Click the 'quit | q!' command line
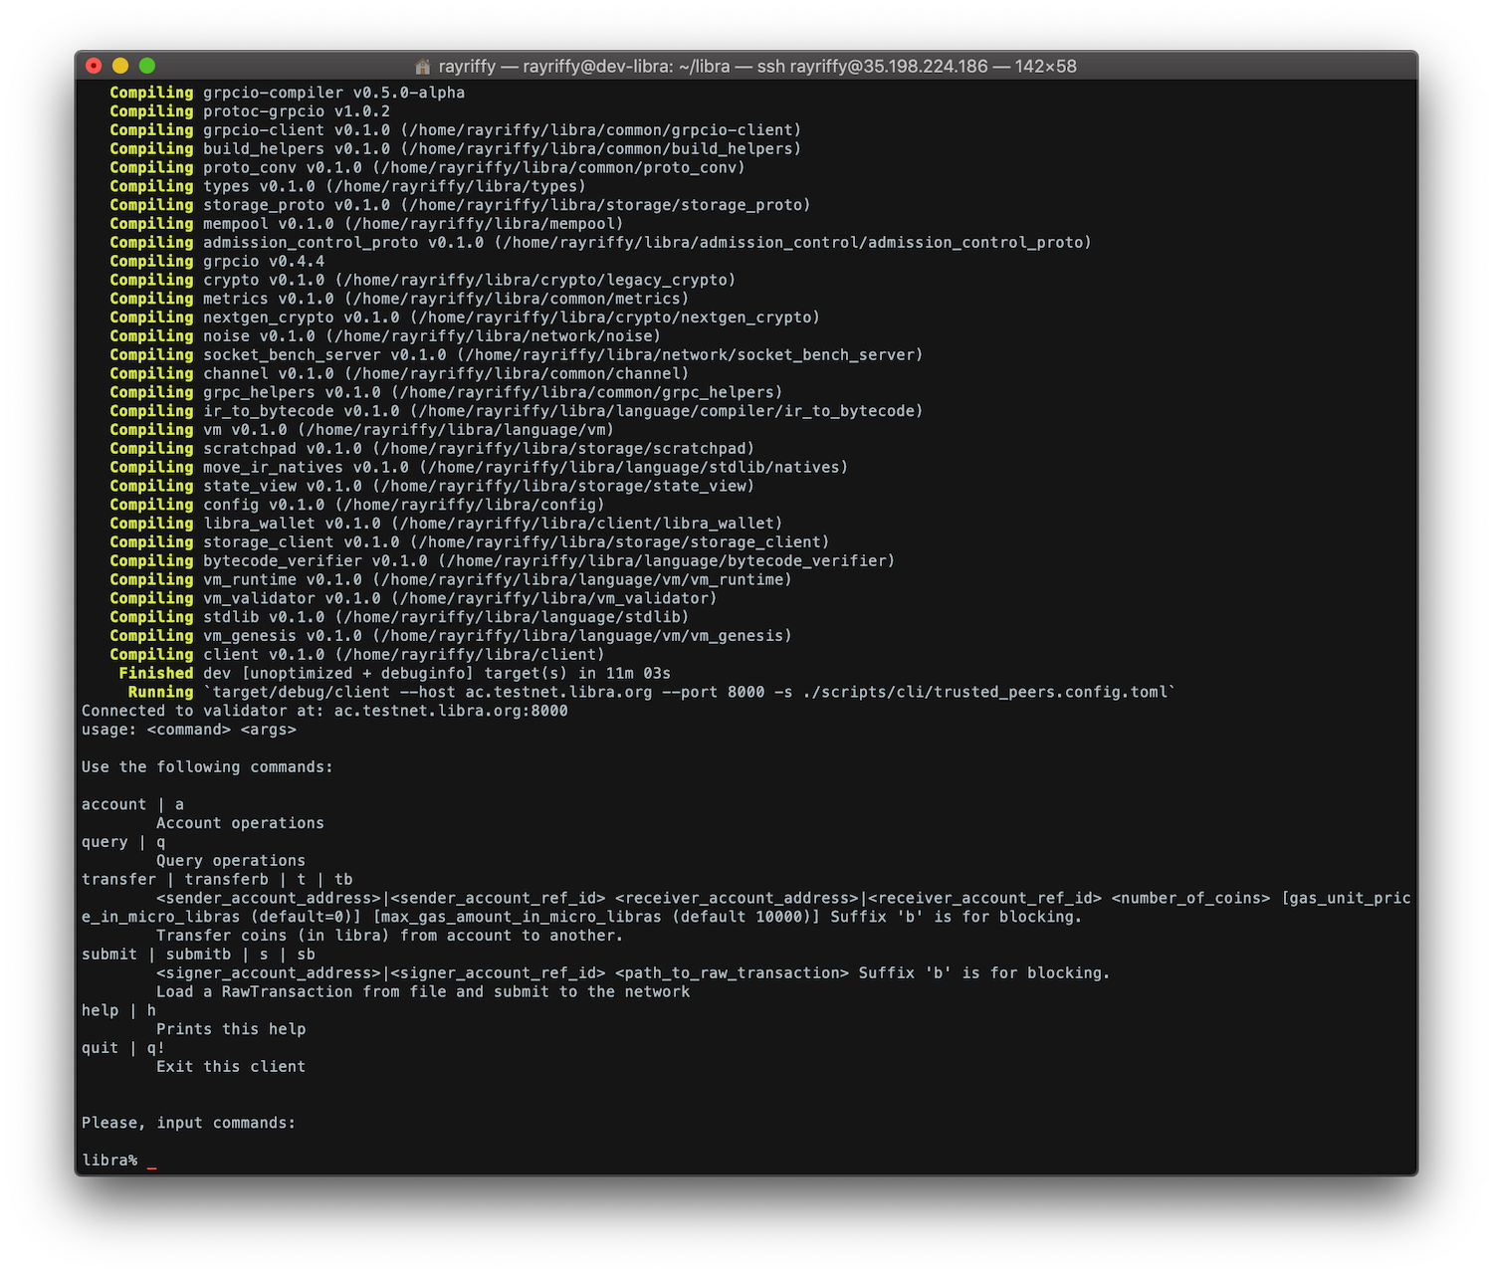This screenshot has height=1275, width=1493. (x=123, y=1048)
